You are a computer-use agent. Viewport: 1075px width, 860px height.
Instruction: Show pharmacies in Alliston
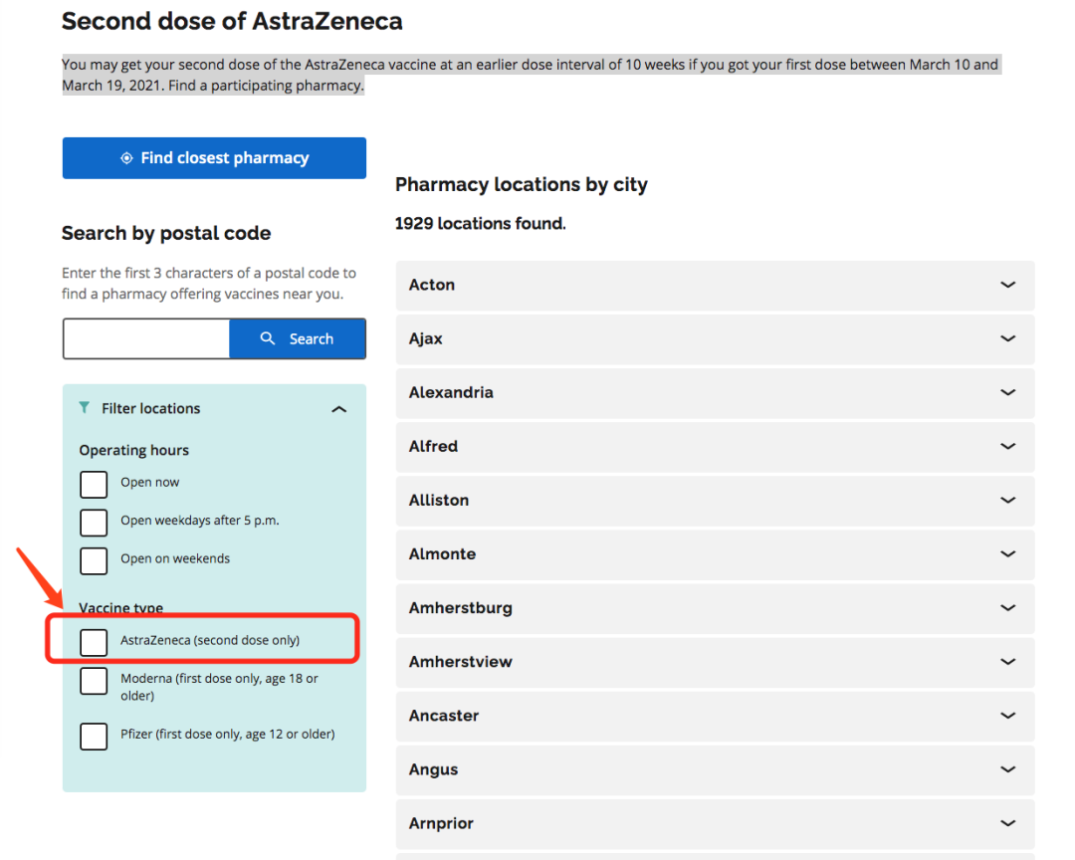pos(715,500)
